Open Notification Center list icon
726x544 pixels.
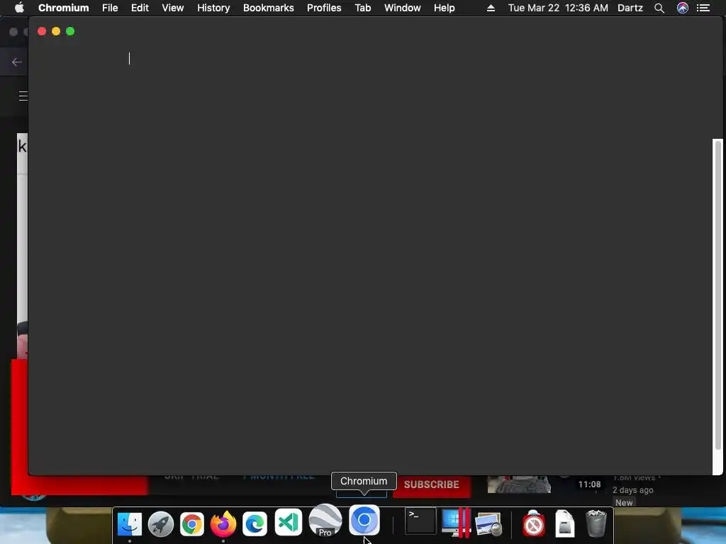point(703,8)
